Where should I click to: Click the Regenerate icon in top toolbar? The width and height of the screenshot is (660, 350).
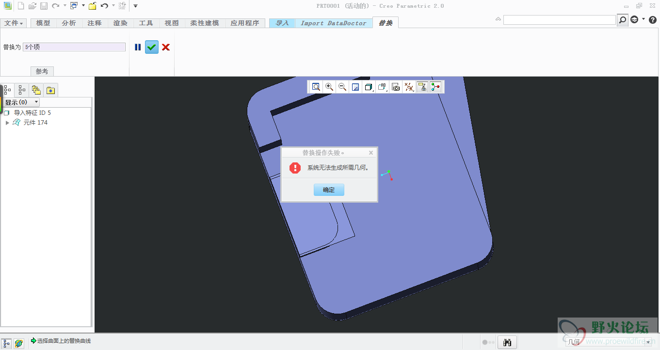122,6
